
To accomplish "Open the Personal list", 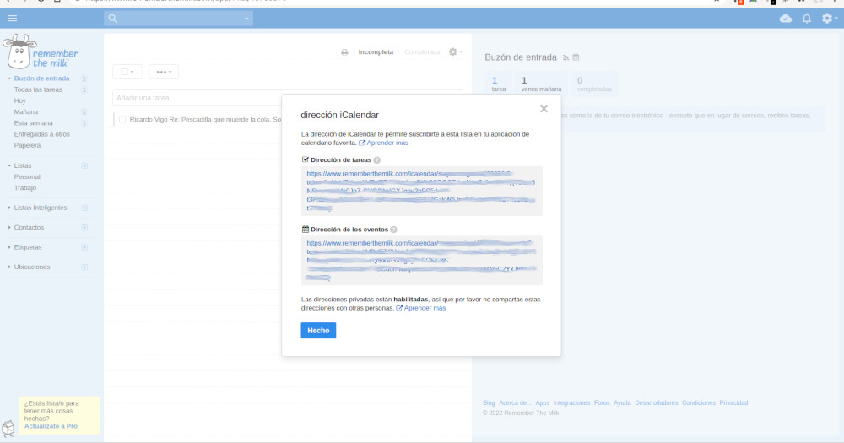I will [27, 177].
